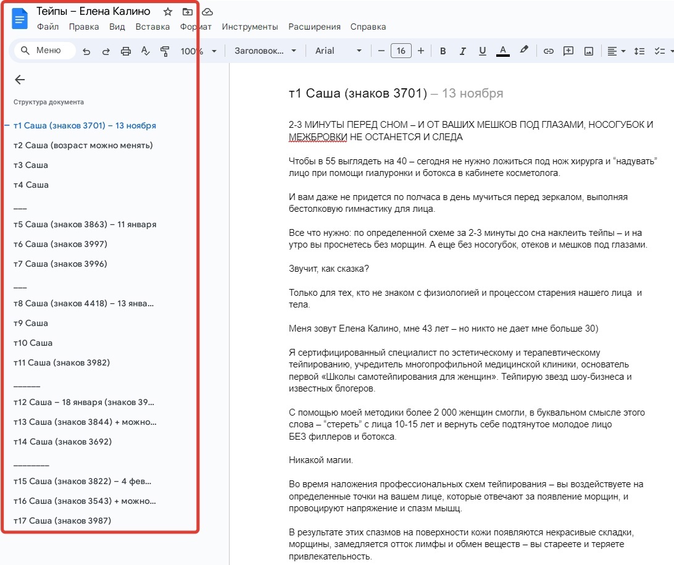Toggle italic formatting

462,51
